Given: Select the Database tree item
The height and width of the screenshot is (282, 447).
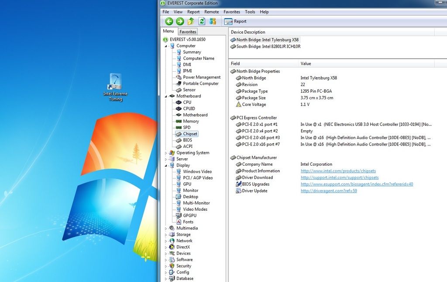Looking at the screenshot, I should (185, 279).
